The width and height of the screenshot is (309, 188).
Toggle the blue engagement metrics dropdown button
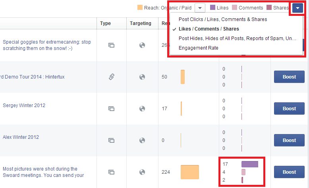coord(297,8)
